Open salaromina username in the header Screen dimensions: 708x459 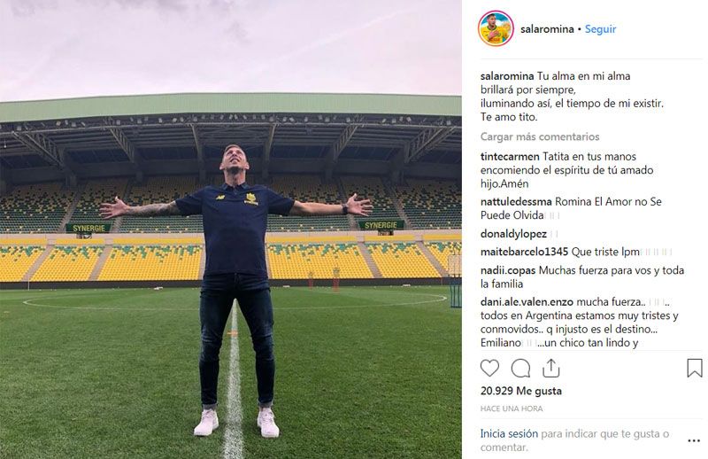(x=547, y=29)
